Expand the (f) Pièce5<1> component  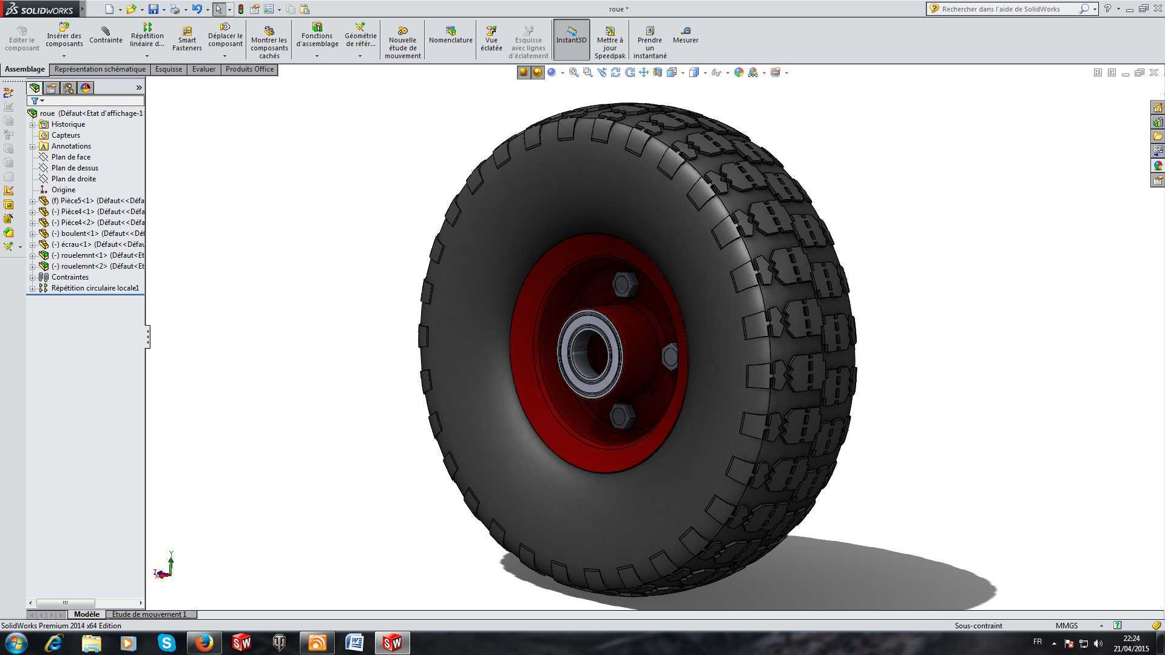coord(33,201)
